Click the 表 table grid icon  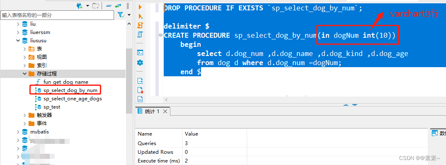pyautogui.click(x=32, y=49)
